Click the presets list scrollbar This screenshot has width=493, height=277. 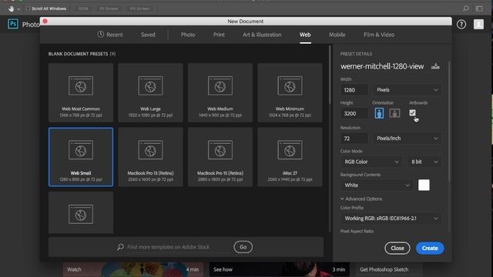(x=330, y=75)
